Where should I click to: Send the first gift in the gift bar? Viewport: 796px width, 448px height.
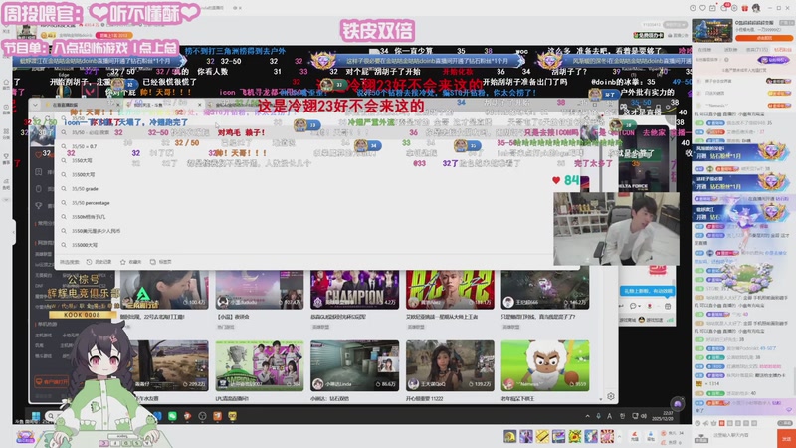pyautogui.click(x=509, y=436)
